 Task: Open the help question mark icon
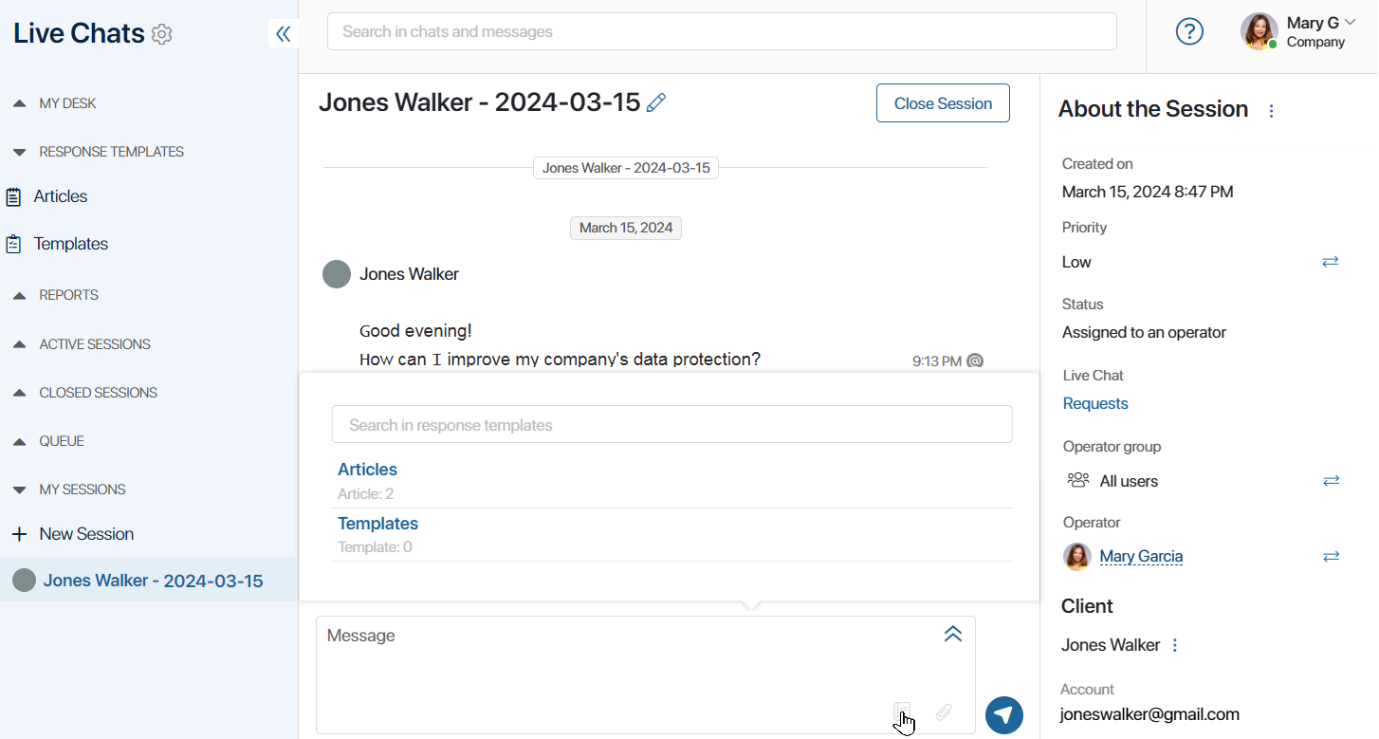1189,32
